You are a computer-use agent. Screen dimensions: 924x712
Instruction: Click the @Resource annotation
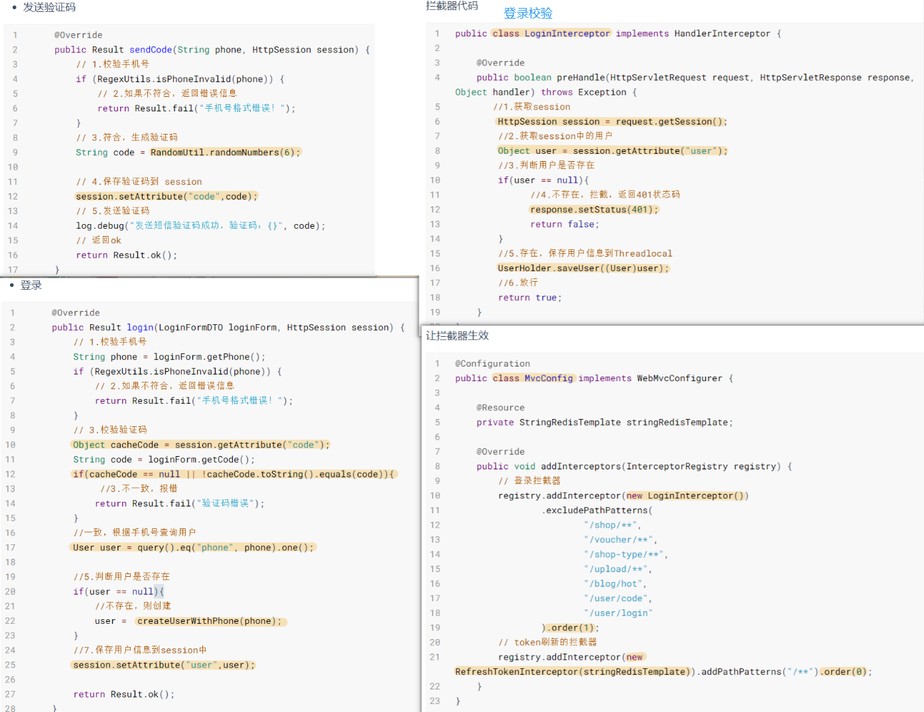pyautogui.click(x=501, y=408)
